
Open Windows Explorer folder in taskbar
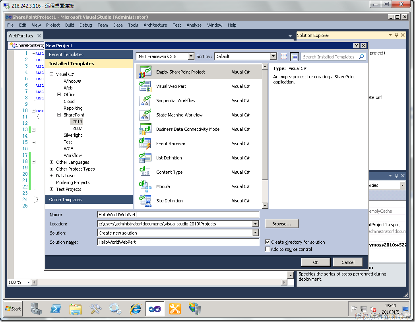click(76, 309)
